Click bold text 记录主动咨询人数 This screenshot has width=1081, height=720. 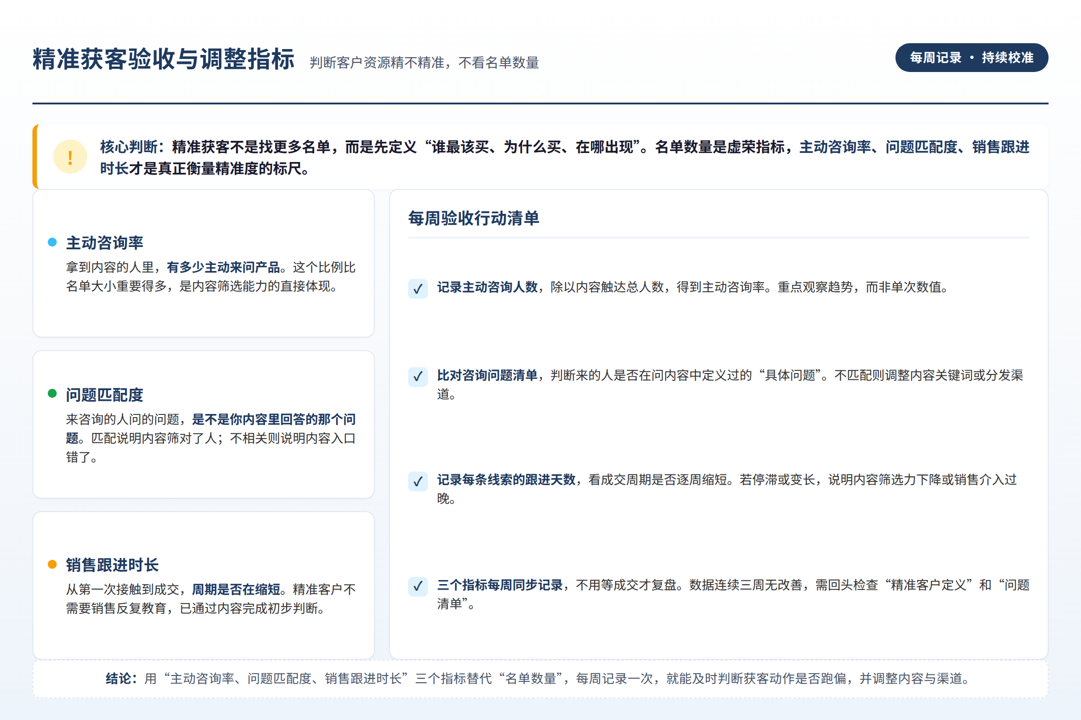(x=487, y=287)
